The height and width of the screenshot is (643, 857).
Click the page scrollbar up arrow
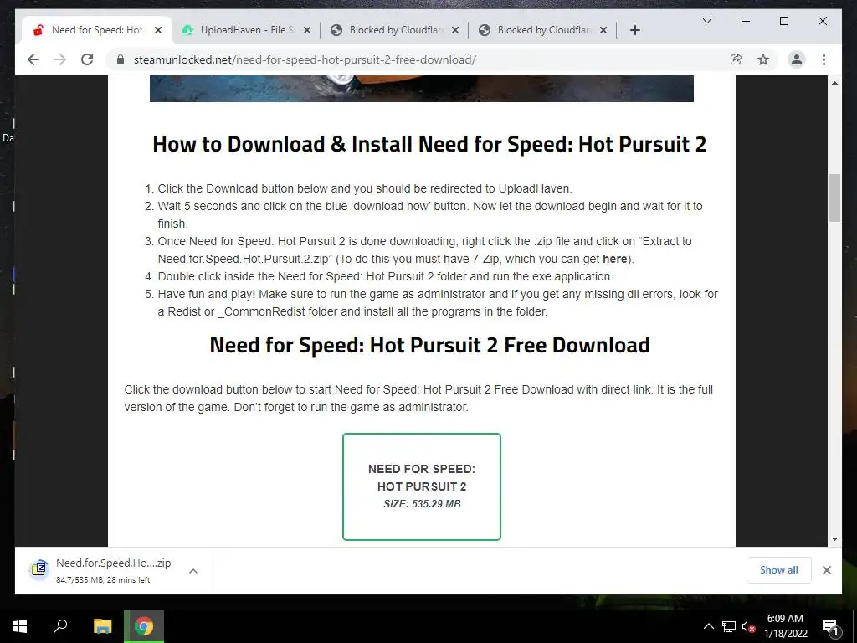click(x=834, y=83)
